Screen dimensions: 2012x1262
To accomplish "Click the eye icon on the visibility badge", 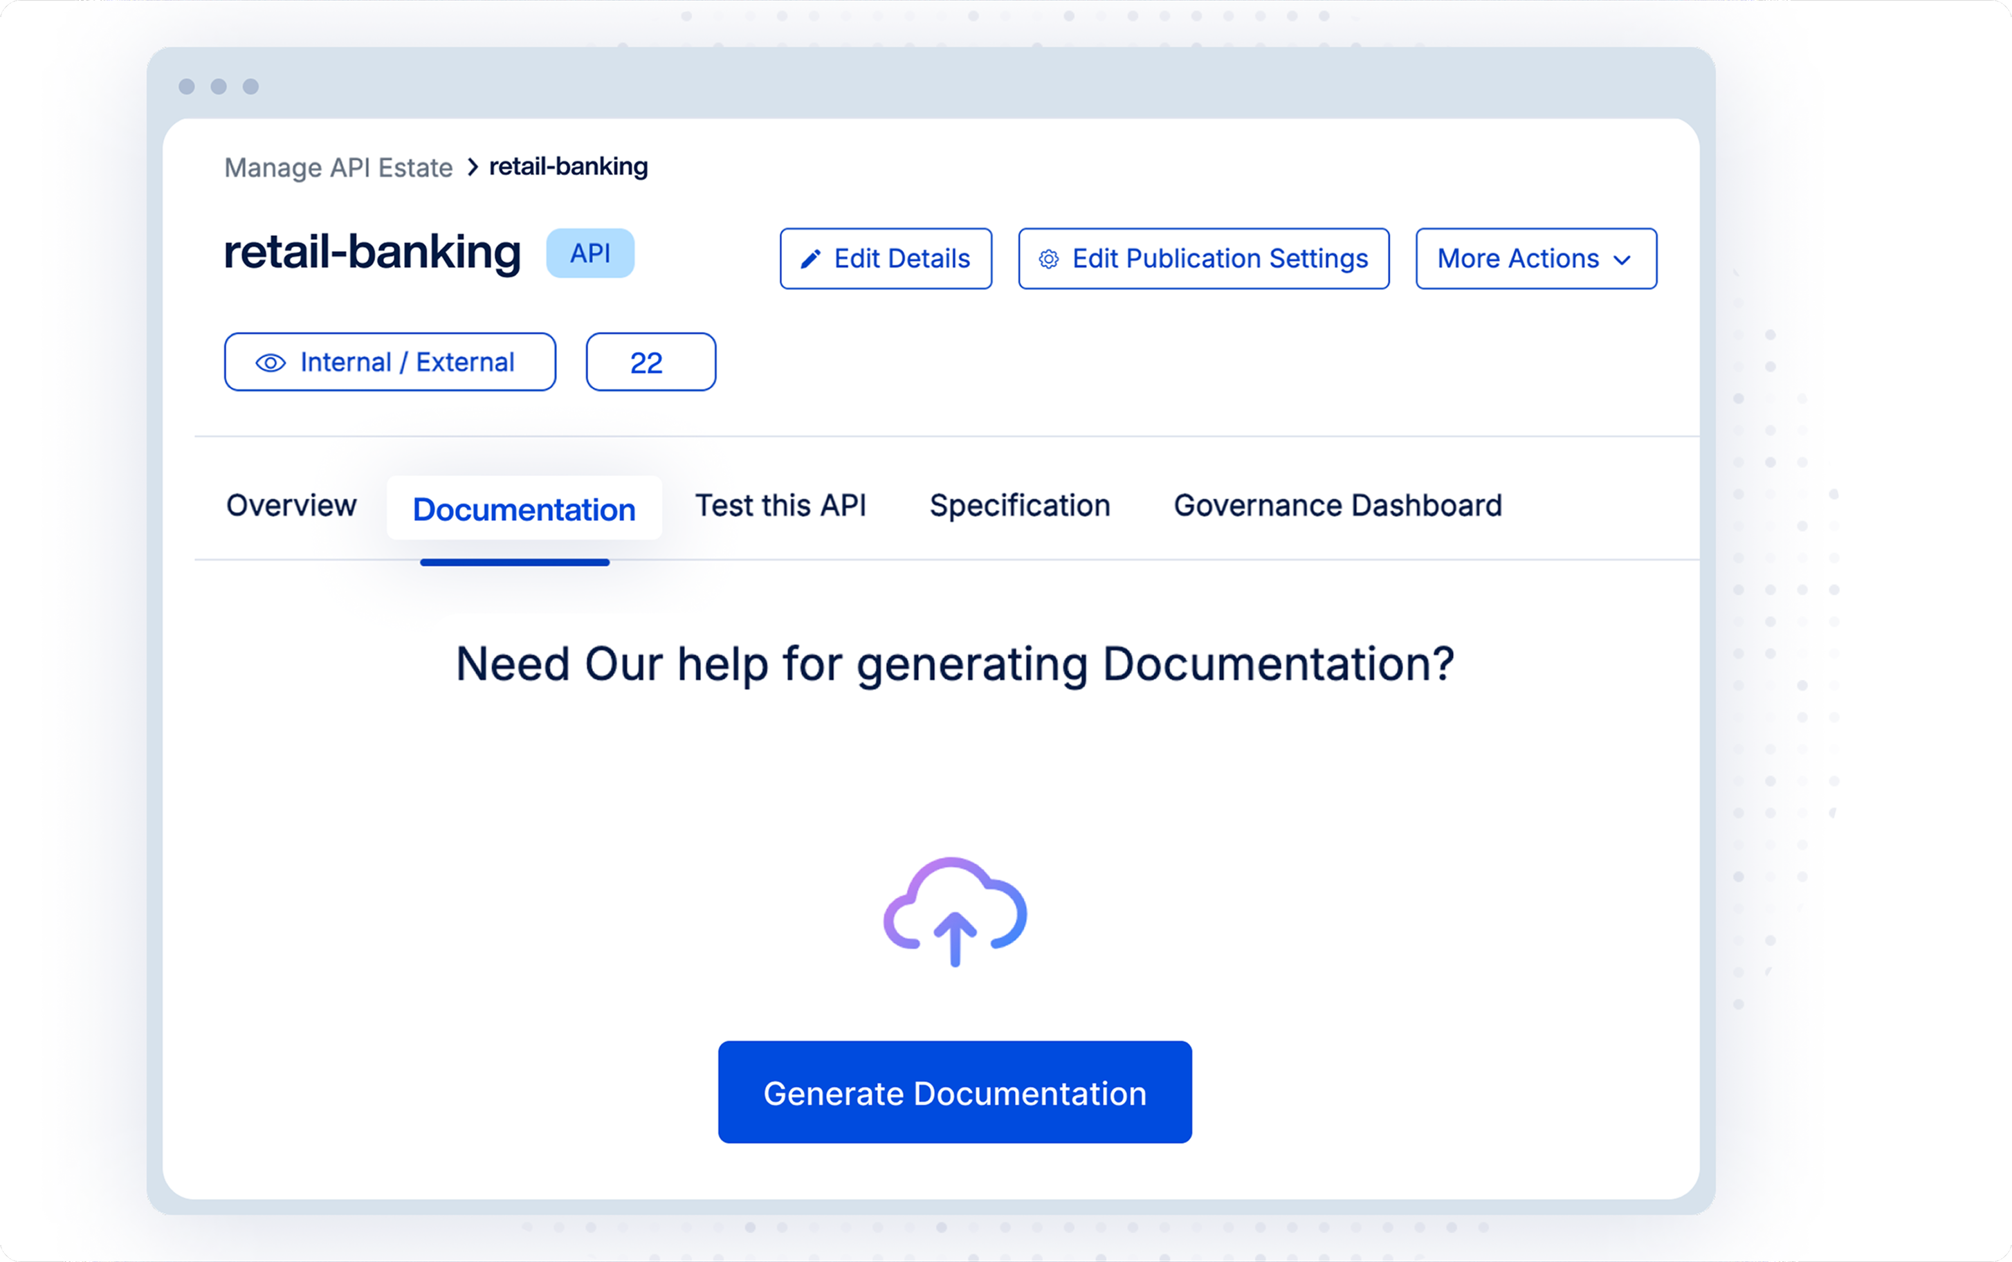I will 271,363.
